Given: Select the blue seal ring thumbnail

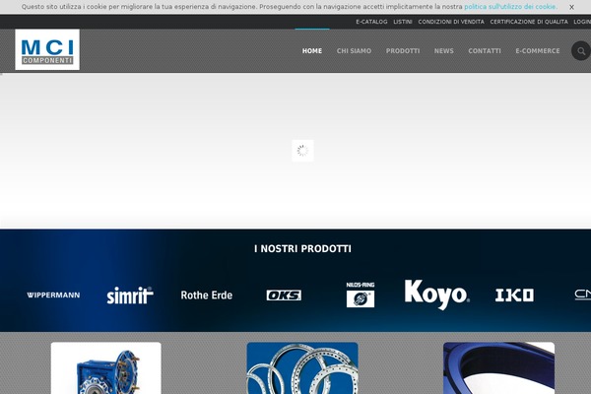Looking at the screenshot, I should (498, 368).
